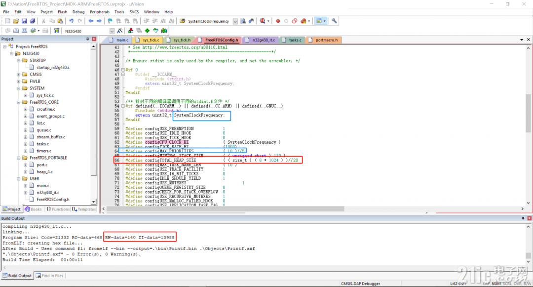The height and width of the screenshot is (287, 533).
Task: Click the Pack Installer icon
Action: click(164, 31)
